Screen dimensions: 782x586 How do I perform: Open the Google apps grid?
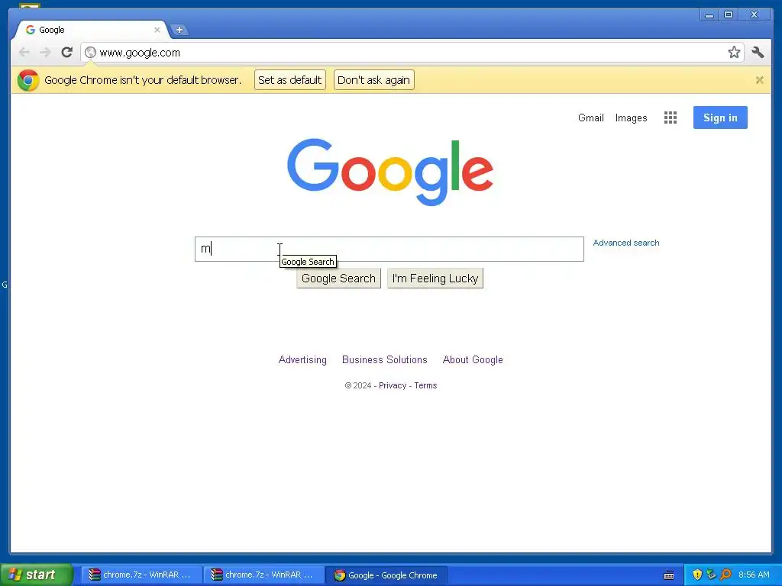click(671, 118)
